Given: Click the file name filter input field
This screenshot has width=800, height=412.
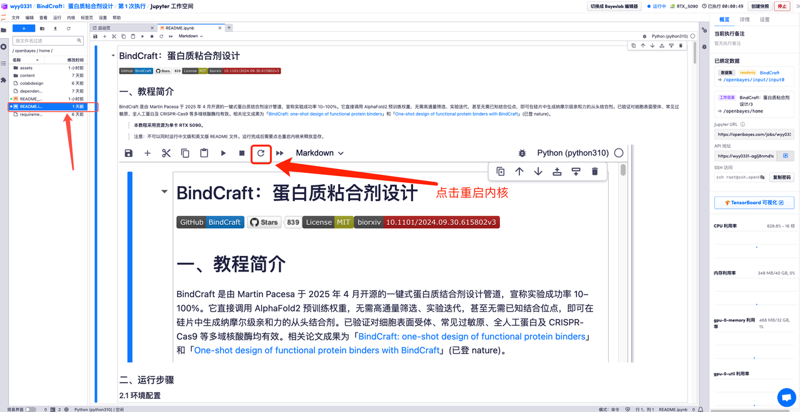Looking at the screenshot, I should click(45, 41).
